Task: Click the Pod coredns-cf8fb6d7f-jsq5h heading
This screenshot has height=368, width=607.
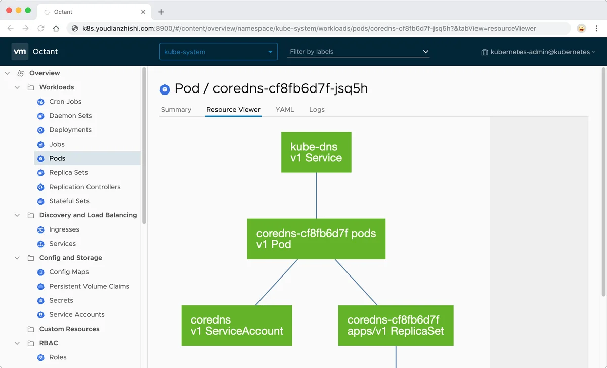Action: tap(271, 89)
